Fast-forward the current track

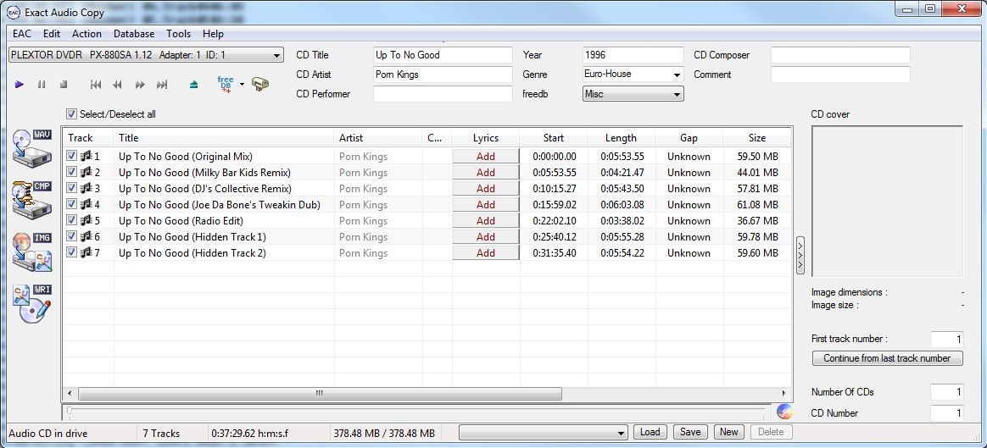(140, 84)
